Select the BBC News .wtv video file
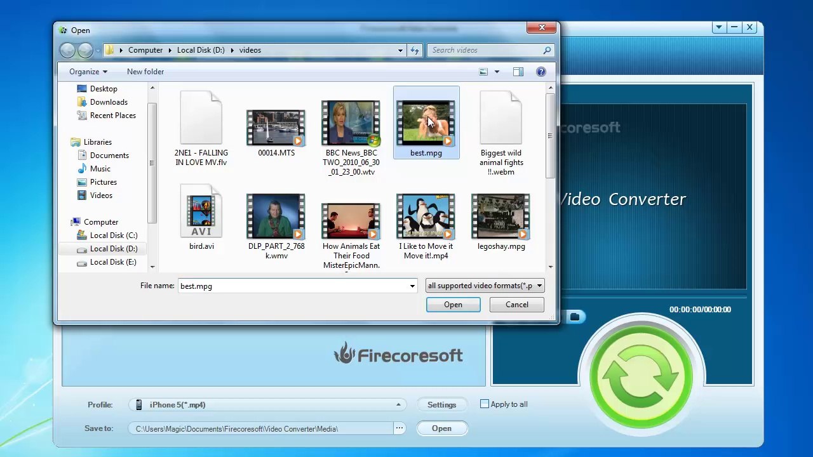Viewport: 813px width, 457px height. (351, 137)
